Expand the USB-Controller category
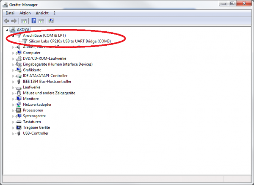Image resolution: width=254 pixels, height=185 pixels. pos(13,133)
